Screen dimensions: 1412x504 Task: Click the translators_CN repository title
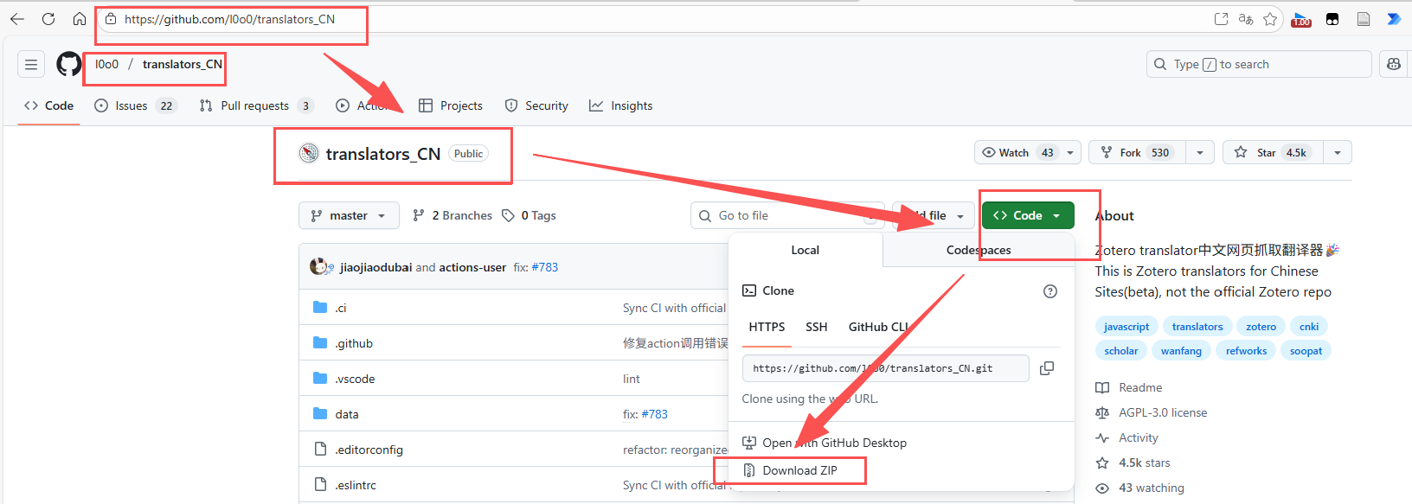coord(383,154)
